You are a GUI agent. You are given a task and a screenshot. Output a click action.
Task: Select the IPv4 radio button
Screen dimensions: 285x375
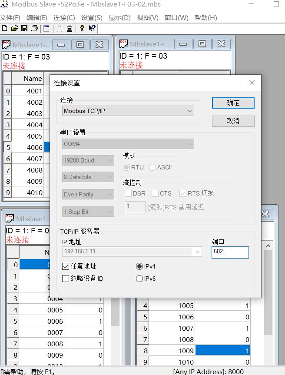pos(139,266)
